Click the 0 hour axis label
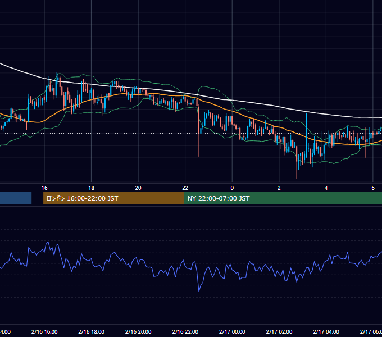The height and width of the screenshot is (337, 382). 232,188
